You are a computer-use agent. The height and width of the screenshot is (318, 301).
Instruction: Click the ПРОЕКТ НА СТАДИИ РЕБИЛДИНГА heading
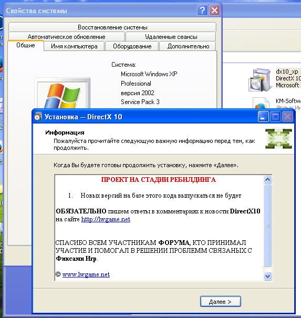(158, 180)
